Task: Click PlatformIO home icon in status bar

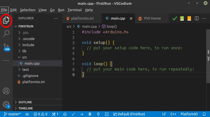Action: pyautogui.click(x=65, y=114)
